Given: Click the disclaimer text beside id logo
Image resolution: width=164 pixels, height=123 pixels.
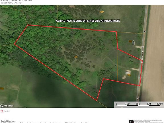Looking at the screenshot, I should pyautogui.click(x=148, y=121).
